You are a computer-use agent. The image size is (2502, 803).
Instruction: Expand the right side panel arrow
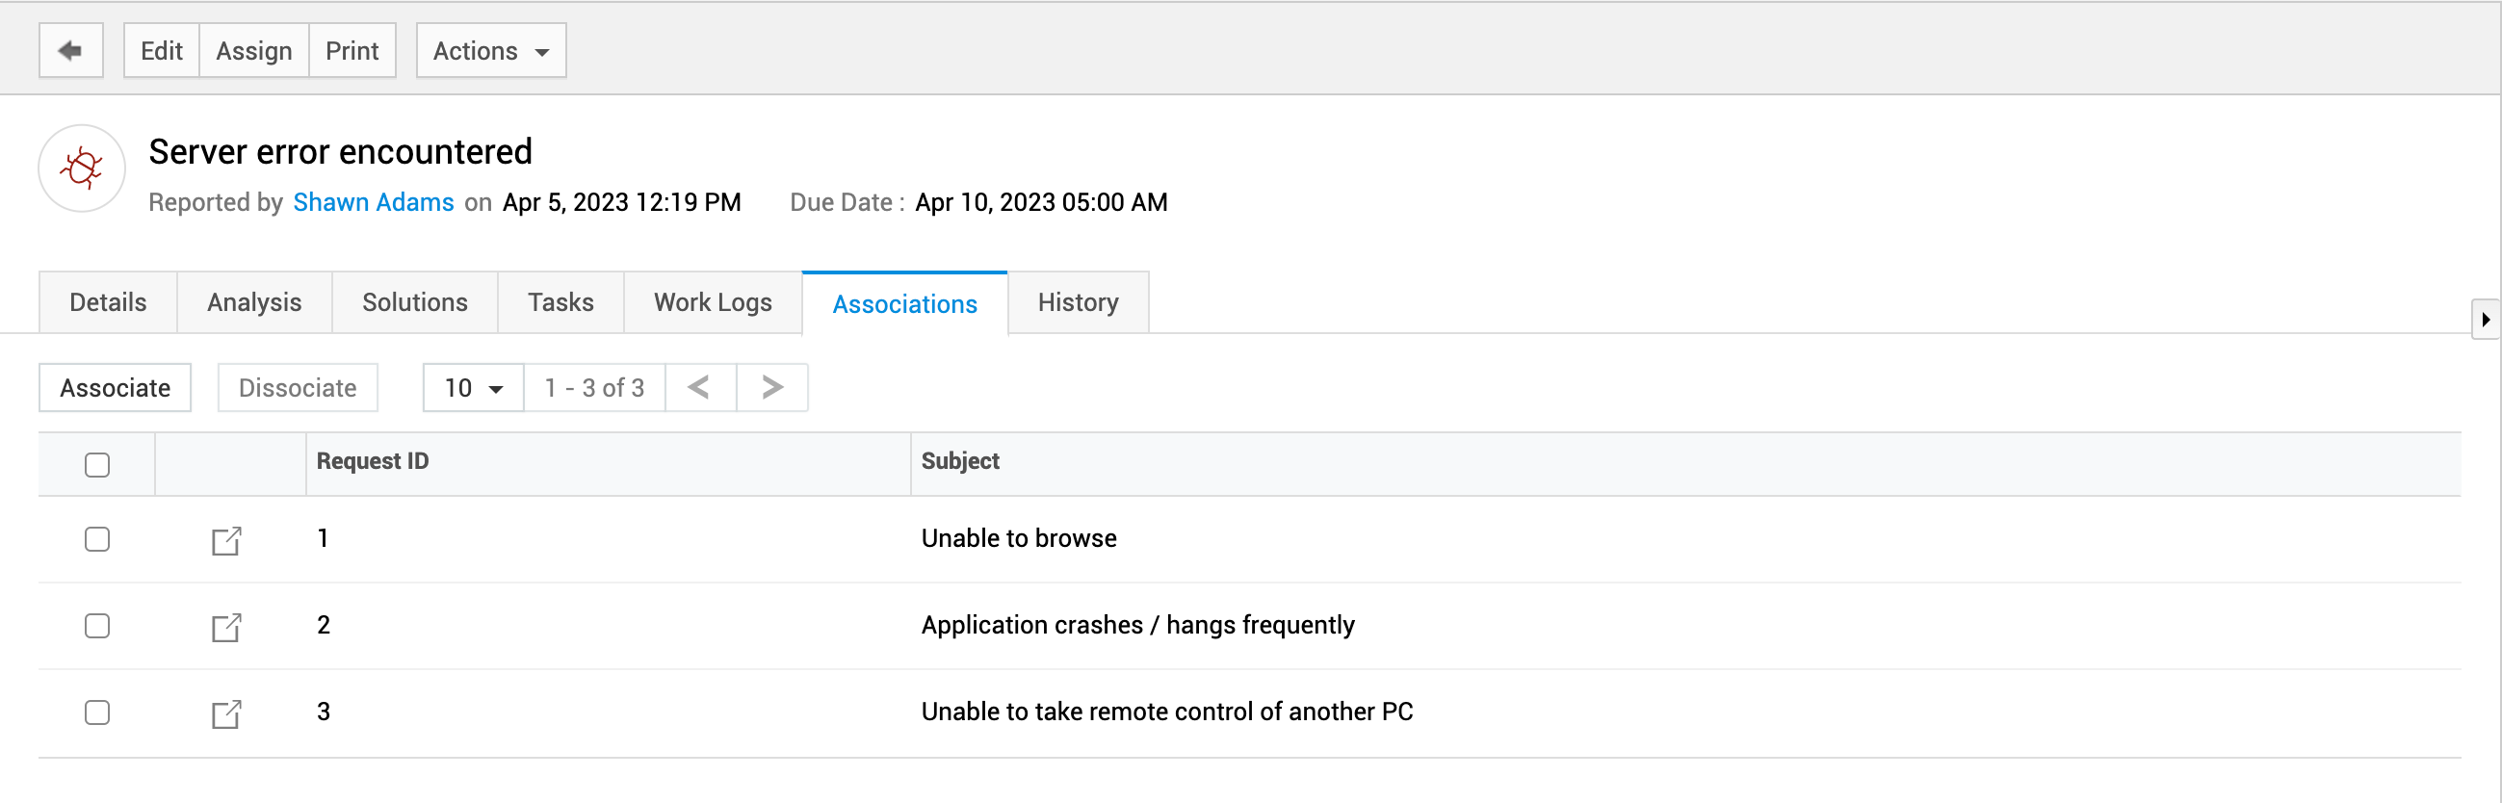(2485, 319)
